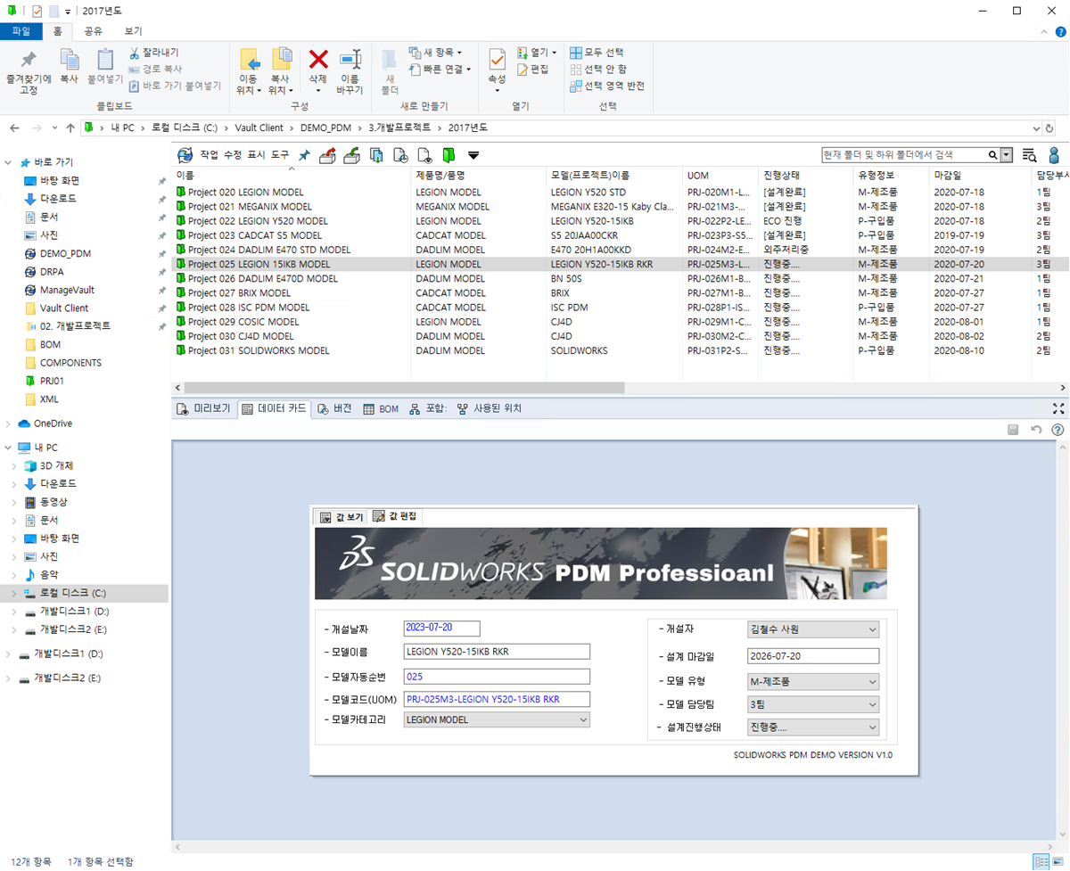Switch to the BOM tab
Viewport: 1070px width, 871px height.
[381, 408]
